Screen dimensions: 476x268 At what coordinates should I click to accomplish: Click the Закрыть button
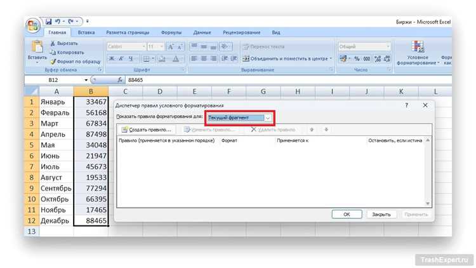coord(381,214)
